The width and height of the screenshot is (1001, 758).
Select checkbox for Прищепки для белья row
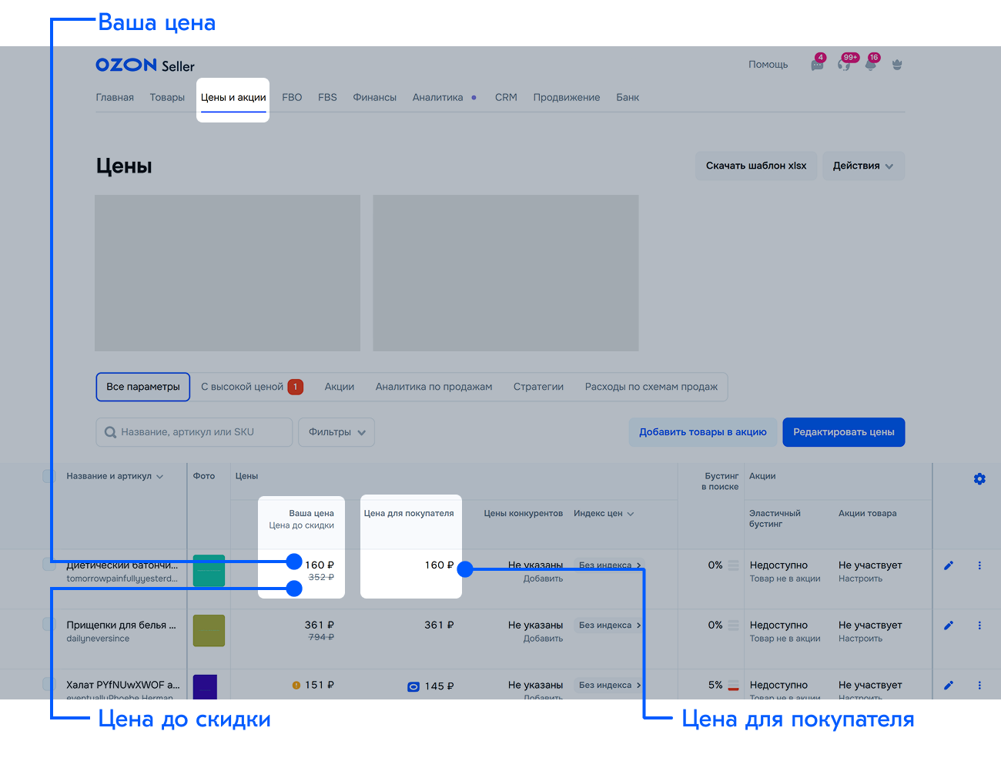pos(49,625)
